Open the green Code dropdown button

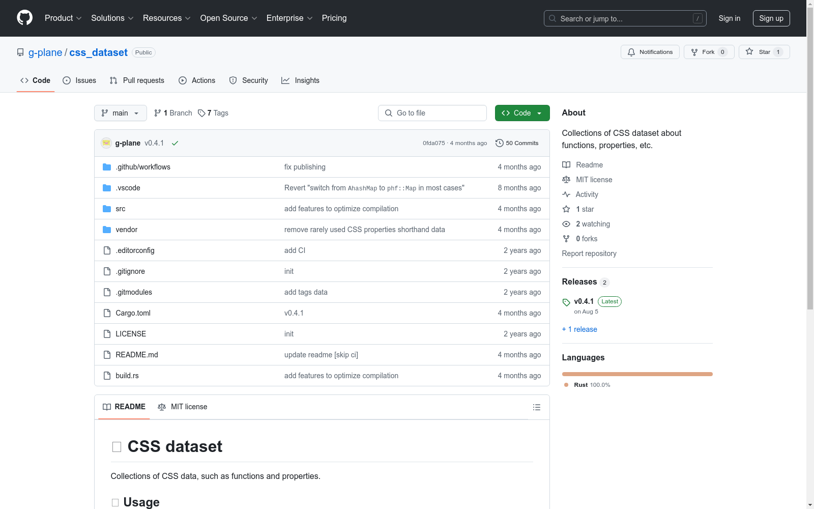(x=522, y=113)
